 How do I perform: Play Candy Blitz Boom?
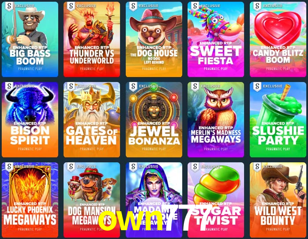tap(278, 39)
